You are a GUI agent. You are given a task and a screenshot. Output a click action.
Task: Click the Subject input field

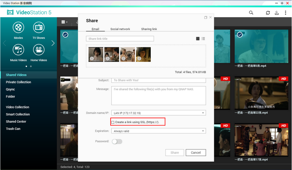(x=159, y=80)
